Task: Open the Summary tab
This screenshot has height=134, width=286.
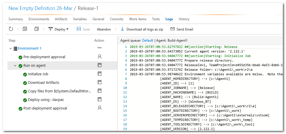Action: pyautogui.click(x=16, y=19)
